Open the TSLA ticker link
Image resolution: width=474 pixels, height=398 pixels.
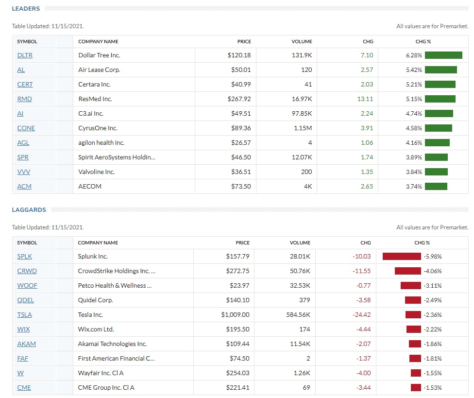pos(24,315)
